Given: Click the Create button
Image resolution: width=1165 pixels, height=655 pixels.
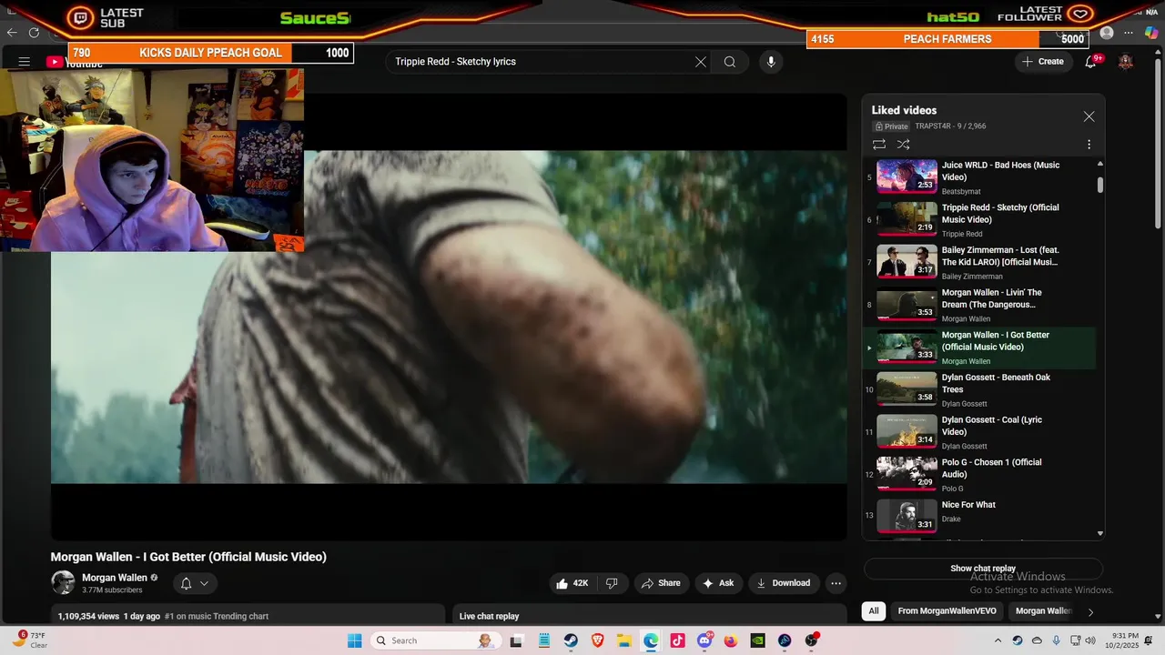Looking at the screenshot, I should (1043, 62).
